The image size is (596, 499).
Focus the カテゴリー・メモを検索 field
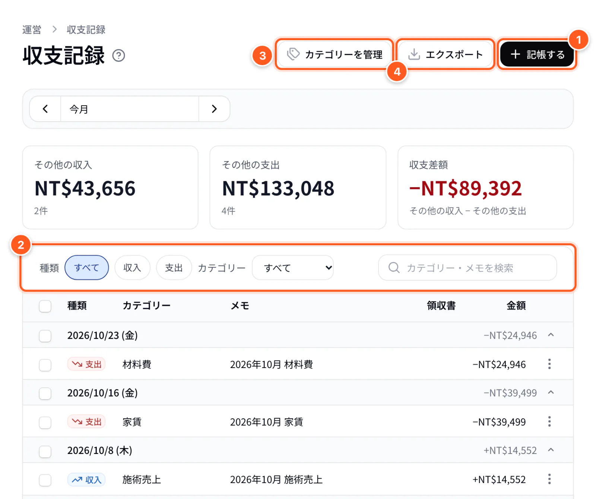[467, 268]
